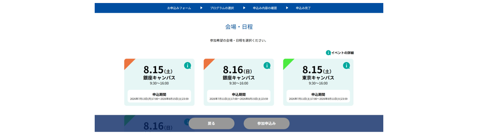Go to the プログラムの選択 step

(222, 8)
